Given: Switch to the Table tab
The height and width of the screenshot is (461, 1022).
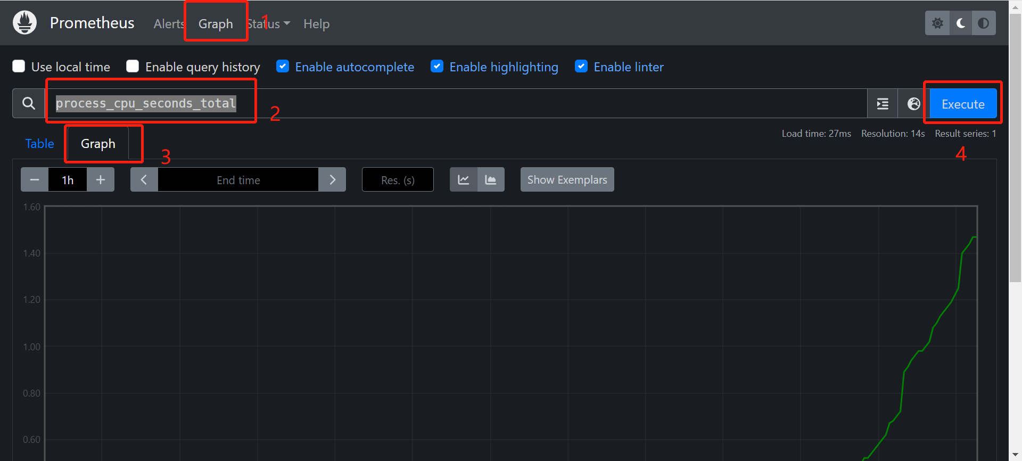Looking at the screenshot, I should point(39,144).
